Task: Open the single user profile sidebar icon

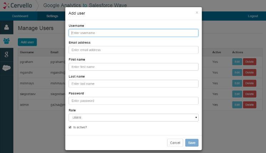Action: pyautogui.click(x=6, y=27)
